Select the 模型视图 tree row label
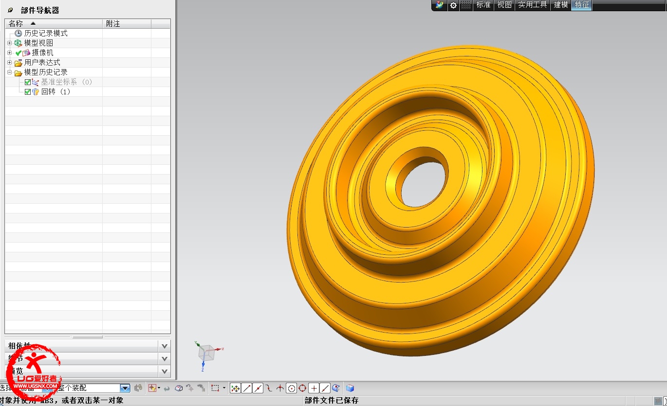This screenshot has width=667, height=406. [x=39, y=43]
